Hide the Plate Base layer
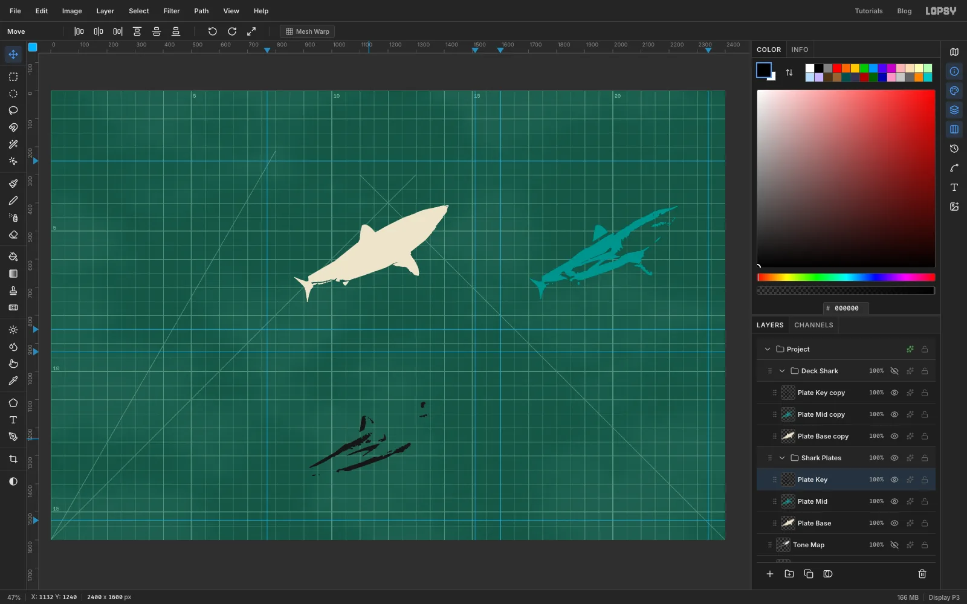 coord(894,523)
